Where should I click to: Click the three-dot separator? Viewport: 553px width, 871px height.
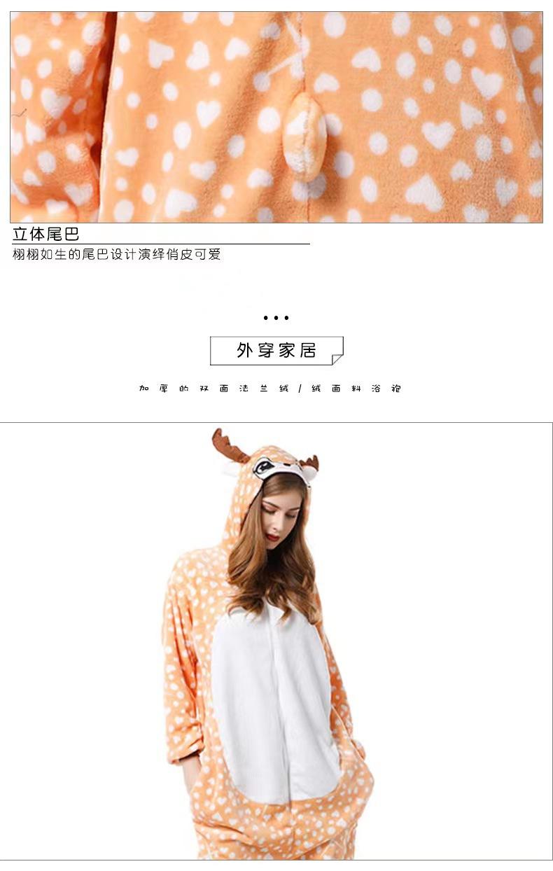276,318
